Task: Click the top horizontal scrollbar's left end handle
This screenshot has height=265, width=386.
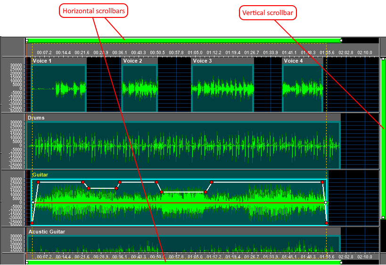Action: [27, 40]
